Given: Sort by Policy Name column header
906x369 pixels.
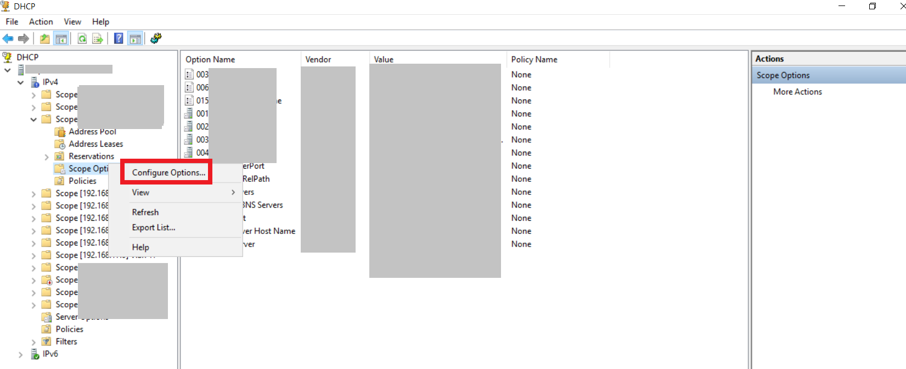Looking at the screenshot, I should (x=534, y=59).
